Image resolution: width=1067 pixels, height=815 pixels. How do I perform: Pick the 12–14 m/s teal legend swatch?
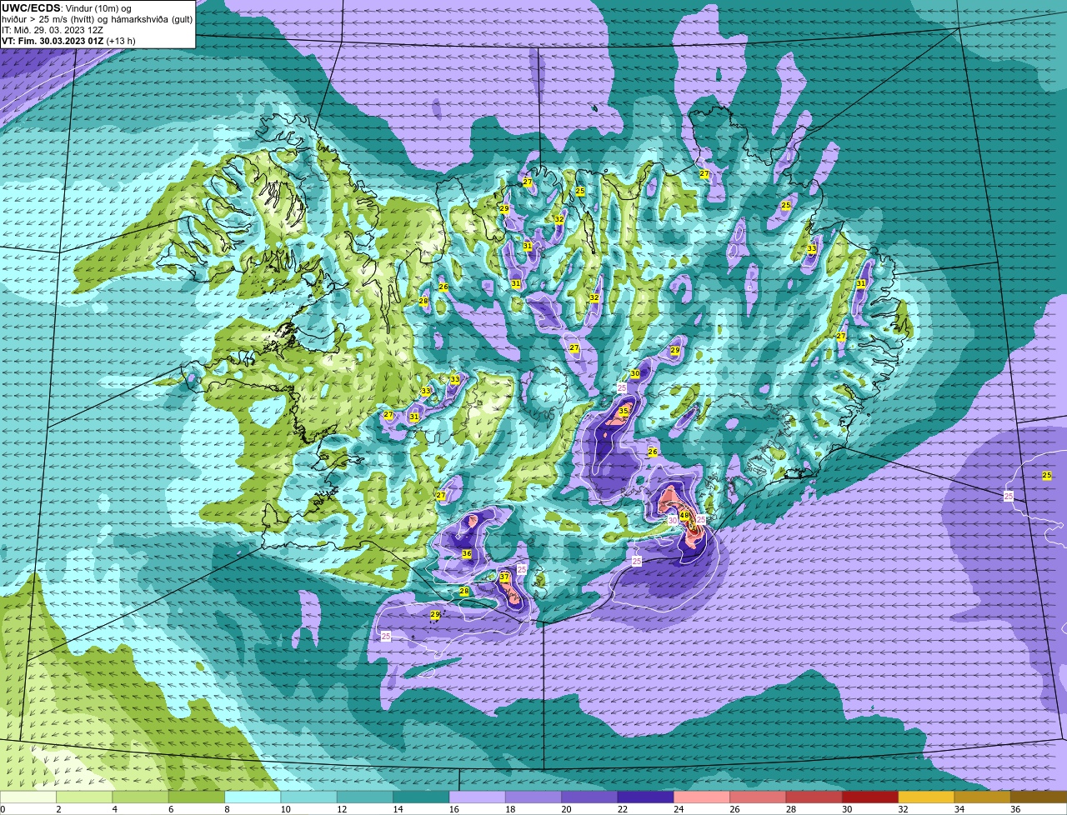click(365, 797)
